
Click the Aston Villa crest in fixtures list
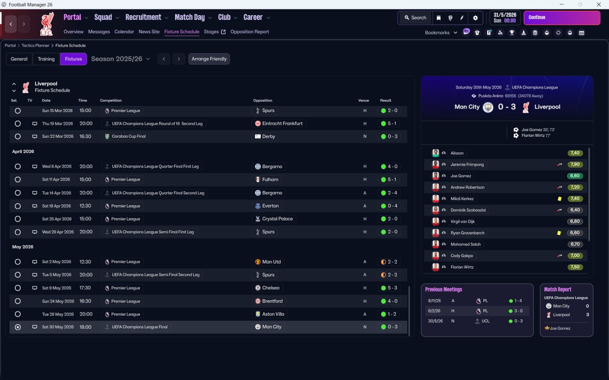point(258,314)
